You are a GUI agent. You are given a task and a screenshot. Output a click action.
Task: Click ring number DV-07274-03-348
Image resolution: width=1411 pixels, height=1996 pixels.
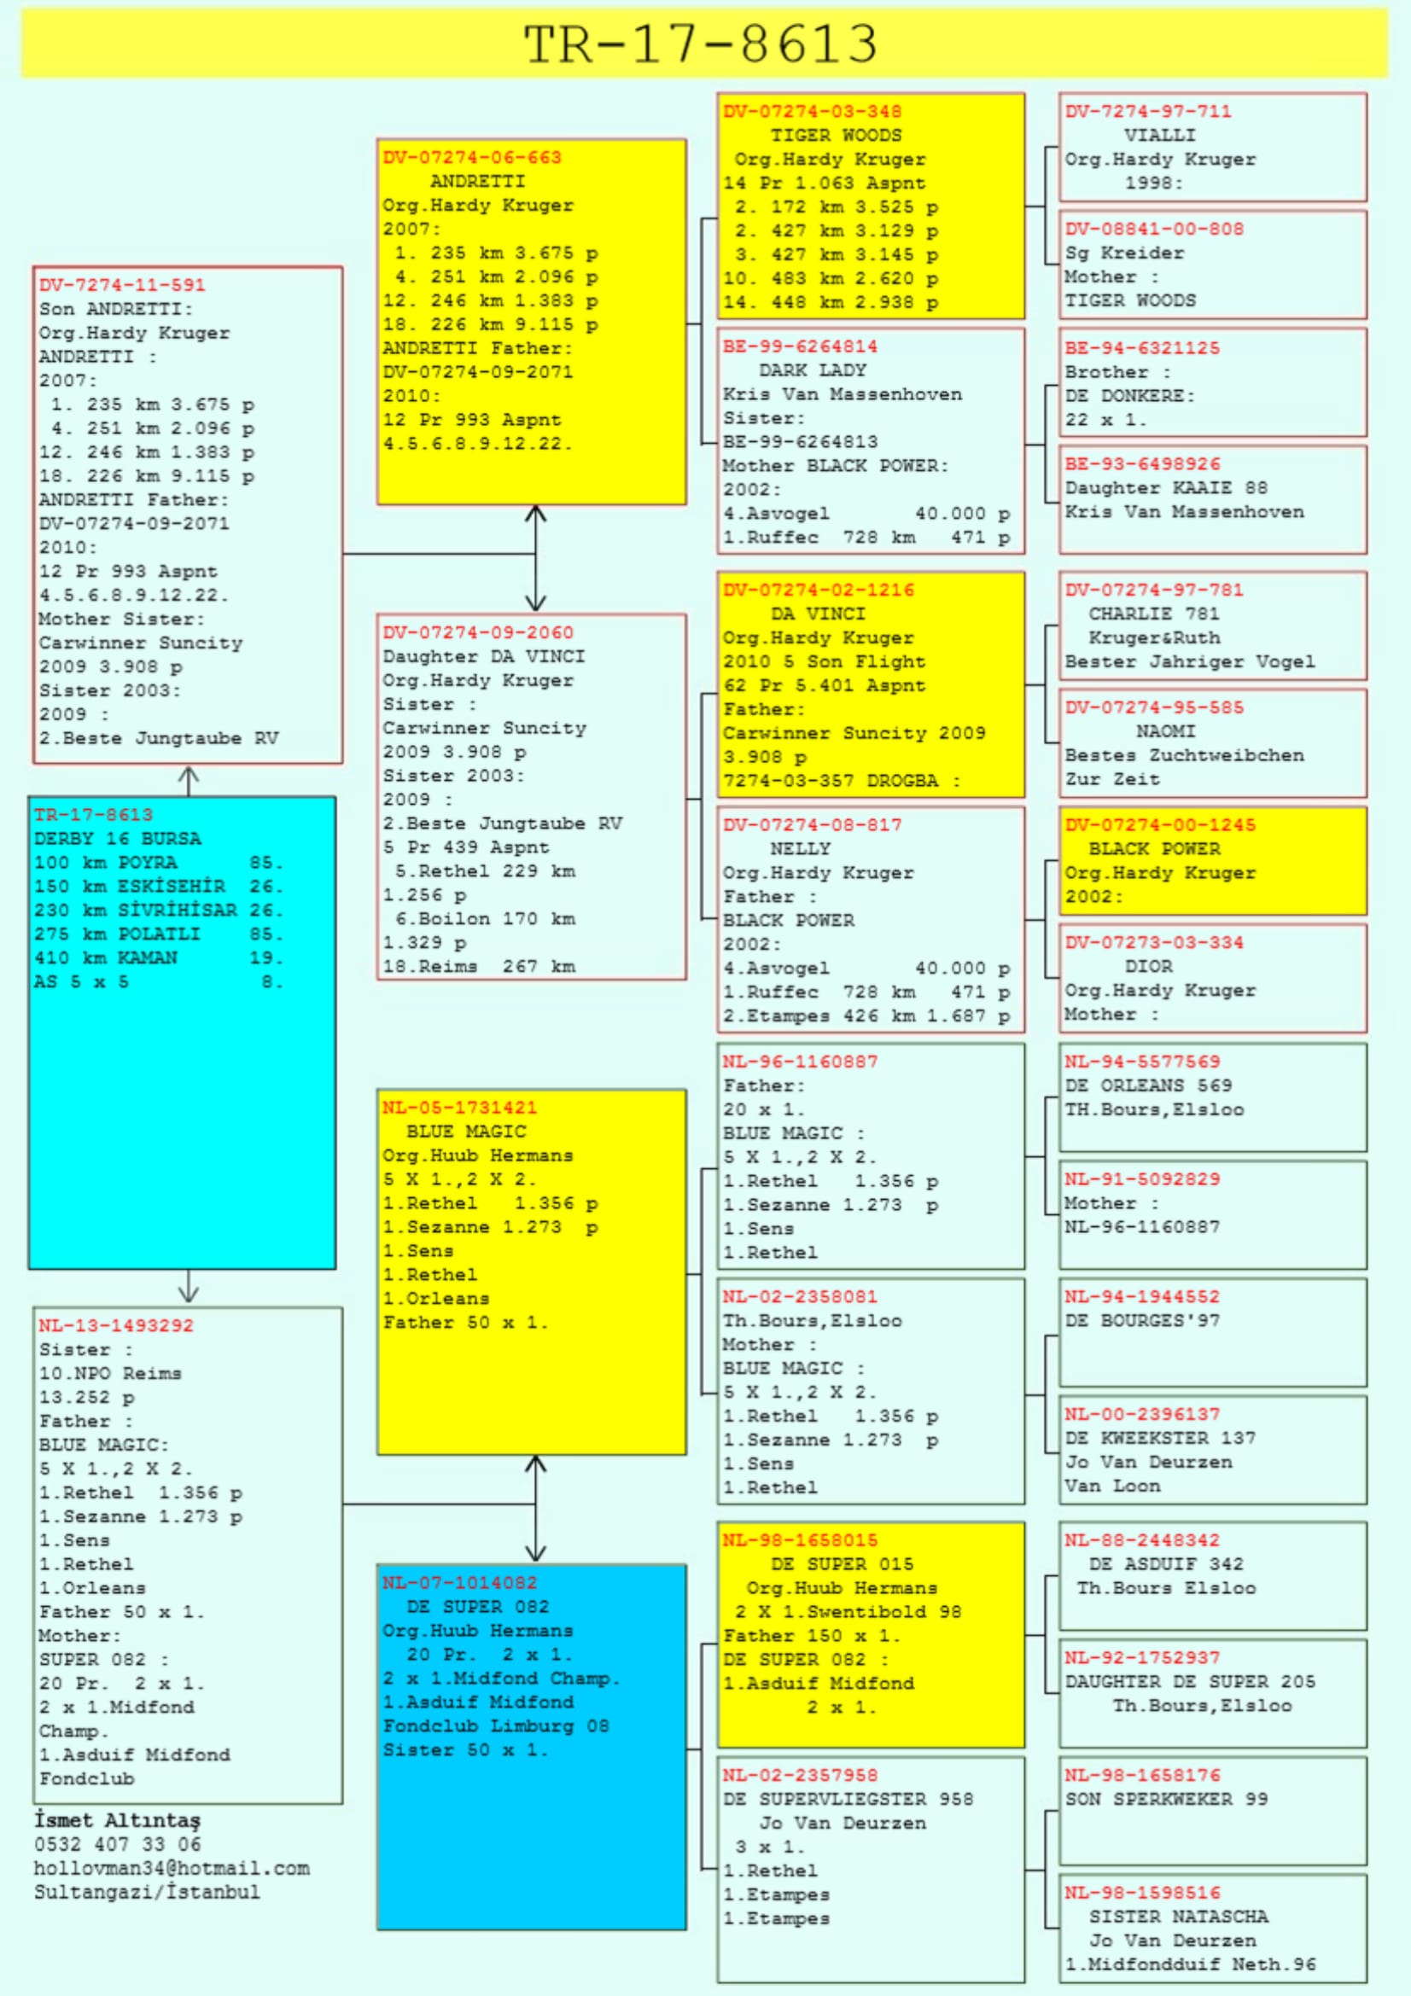click(x=812, y=111)
